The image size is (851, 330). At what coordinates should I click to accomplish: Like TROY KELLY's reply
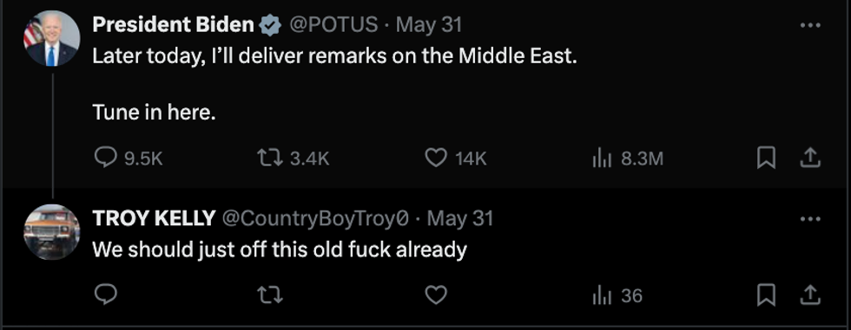[435, 295]
